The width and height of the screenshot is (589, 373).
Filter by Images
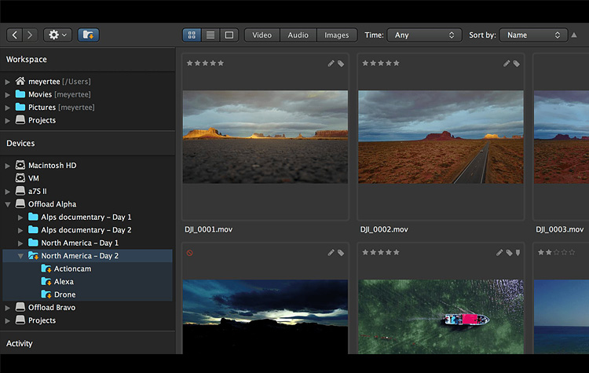pyautogui.click(x=337, y=35)
